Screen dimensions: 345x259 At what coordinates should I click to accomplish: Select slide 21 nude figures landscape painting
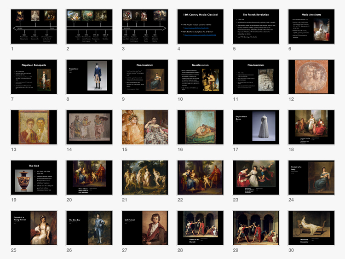pos(145,178)
